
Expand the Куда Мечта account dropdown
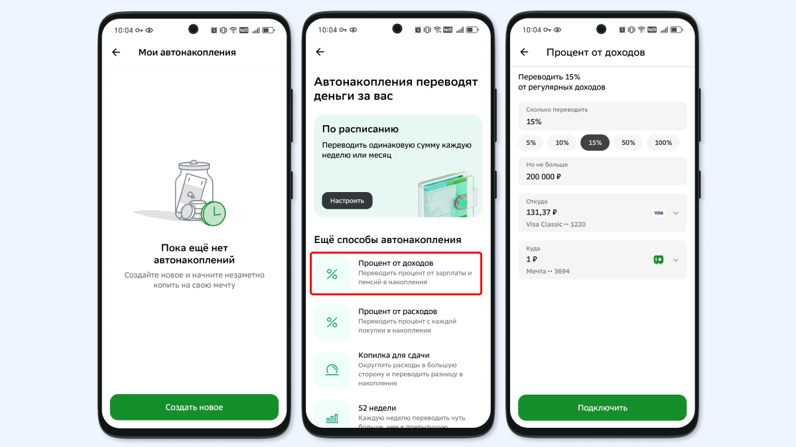tap(675, 260)
